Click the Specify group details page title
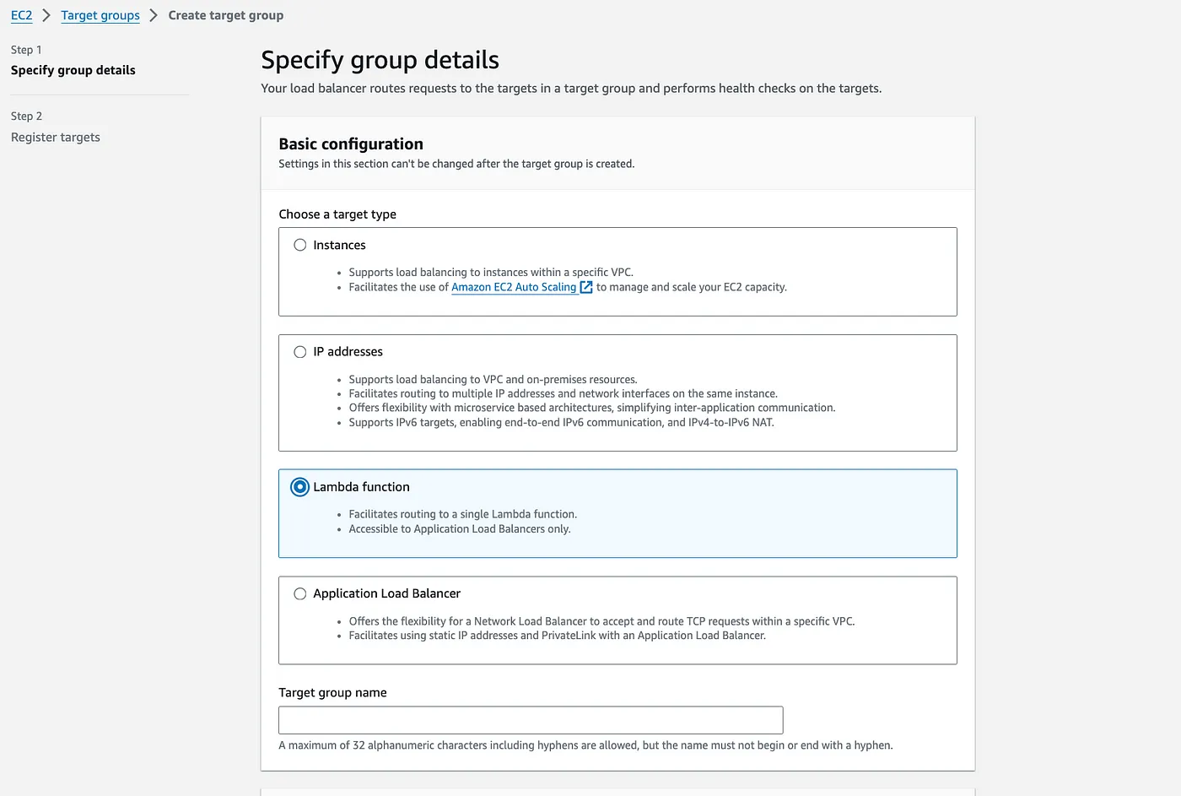The width and height of the screenshot is (1181, 796). (380, 60)
